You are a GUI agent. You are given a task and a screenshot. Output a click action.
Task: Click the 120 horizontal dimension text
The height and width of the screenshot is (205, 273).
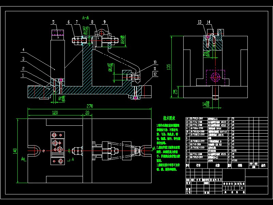click(x=55, y=113)
